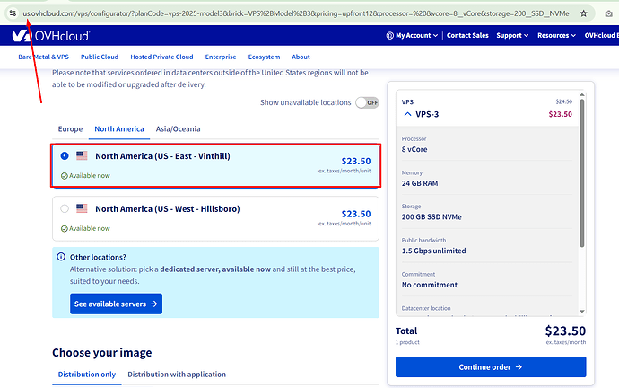
Task: Click the green check icon under Vinthill
Action: point(65,176)
